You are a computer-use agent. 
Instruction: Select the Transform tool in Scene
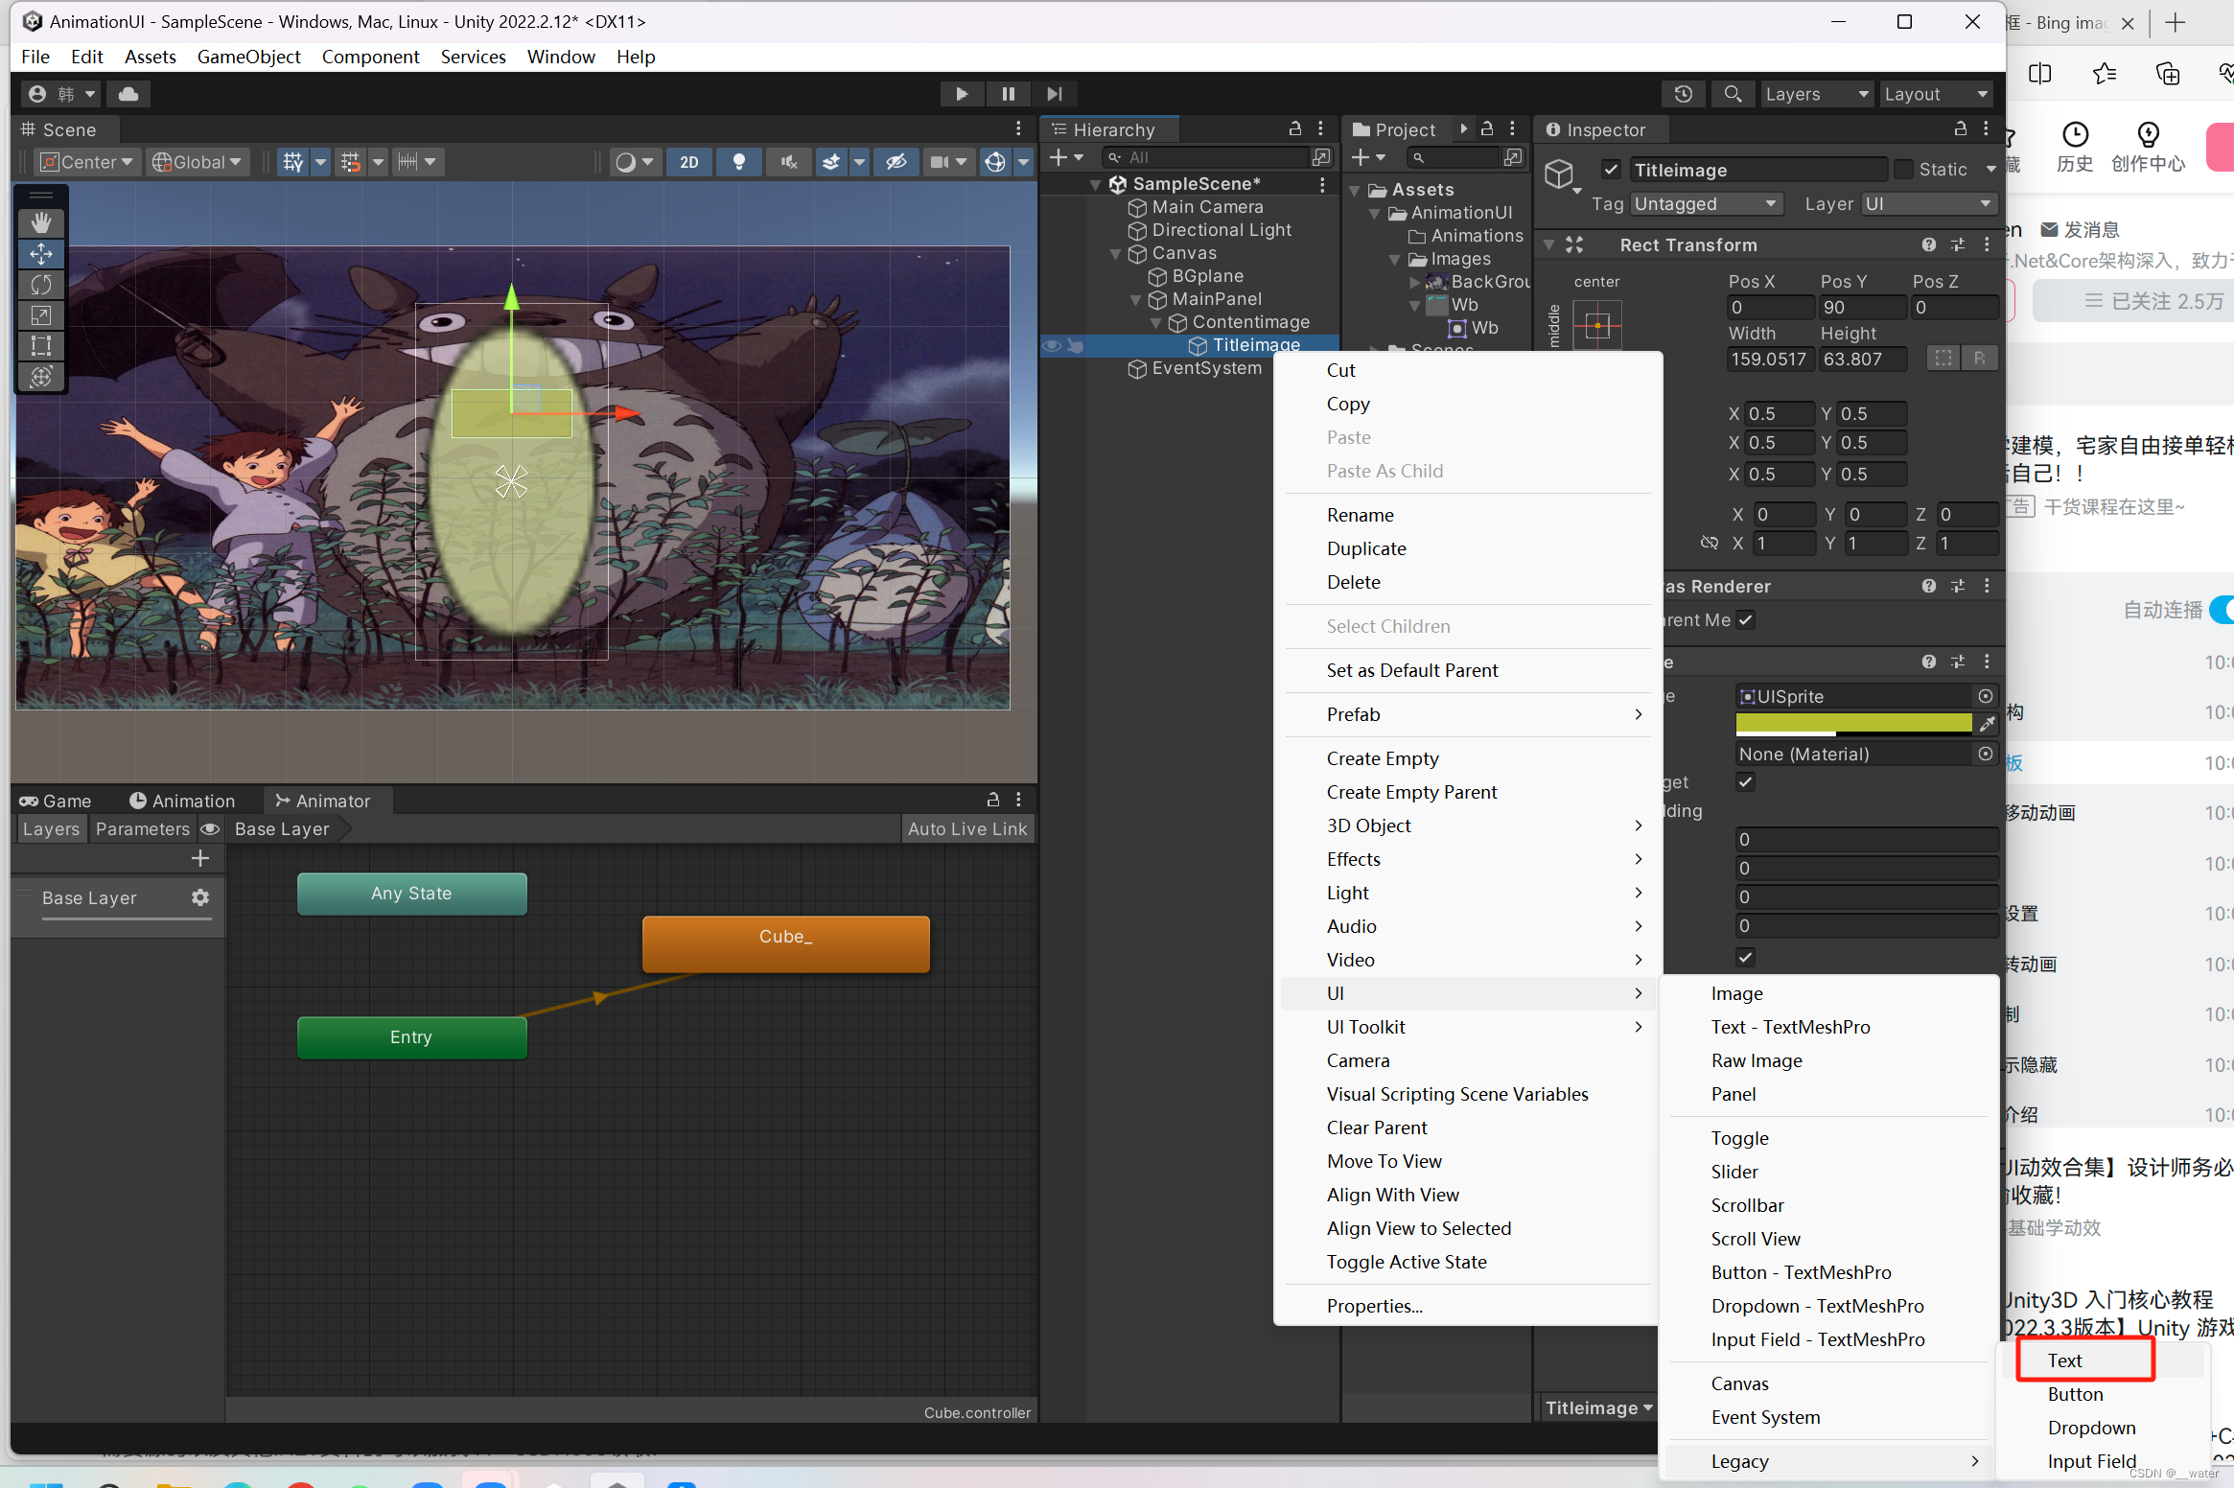[41, 377]
